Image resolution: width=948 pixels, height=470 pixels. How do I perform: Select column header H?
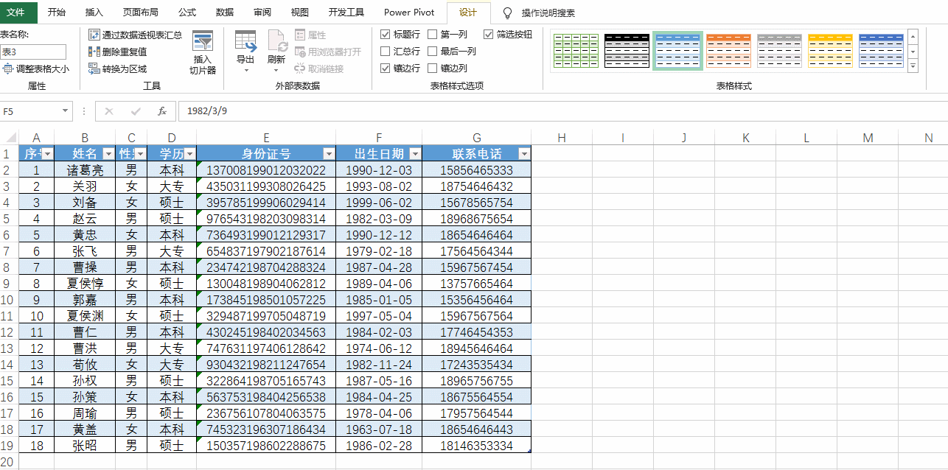point(562,138)
